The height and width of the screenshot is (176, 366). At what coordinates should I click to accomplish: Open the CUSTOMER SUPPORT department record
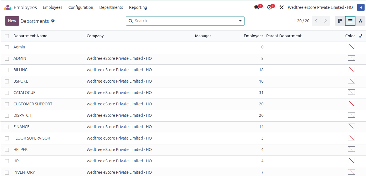click(x=33, y=104)
